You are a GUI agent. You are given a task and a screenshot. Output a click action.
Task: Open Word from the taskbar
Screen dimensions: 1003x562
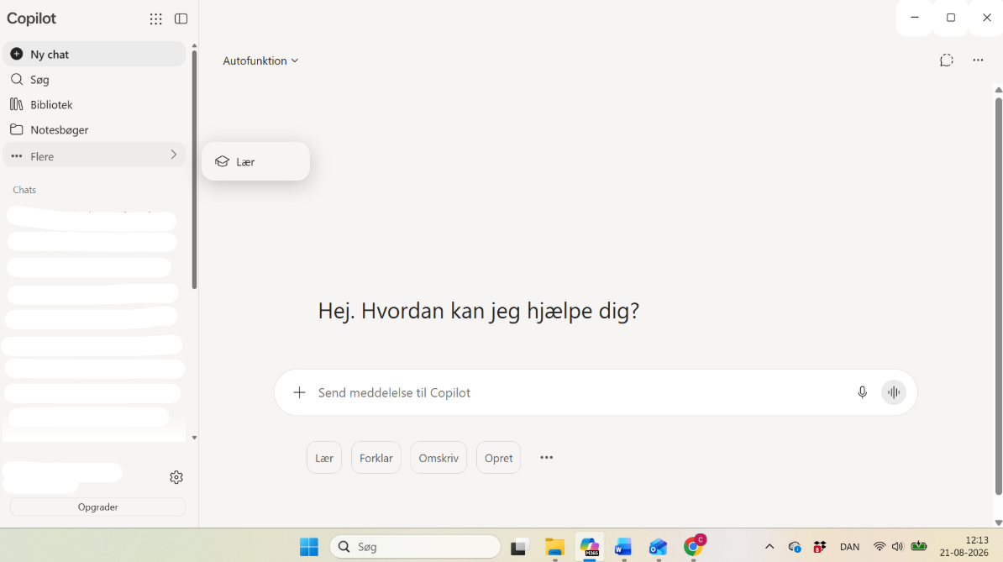pyautogui.click(x=623, y=547)
